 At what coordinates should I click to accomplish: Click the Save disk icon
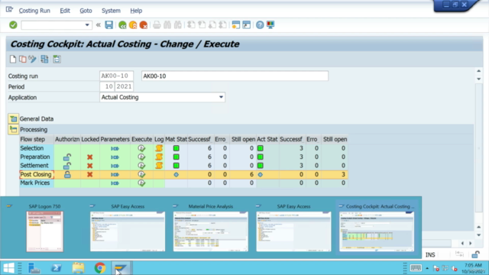click(x=108, y=24)
